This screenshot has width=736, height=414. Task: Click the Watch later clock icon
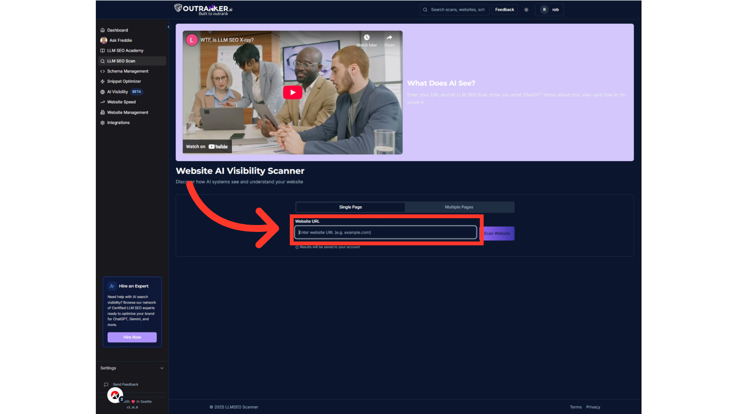366,38
